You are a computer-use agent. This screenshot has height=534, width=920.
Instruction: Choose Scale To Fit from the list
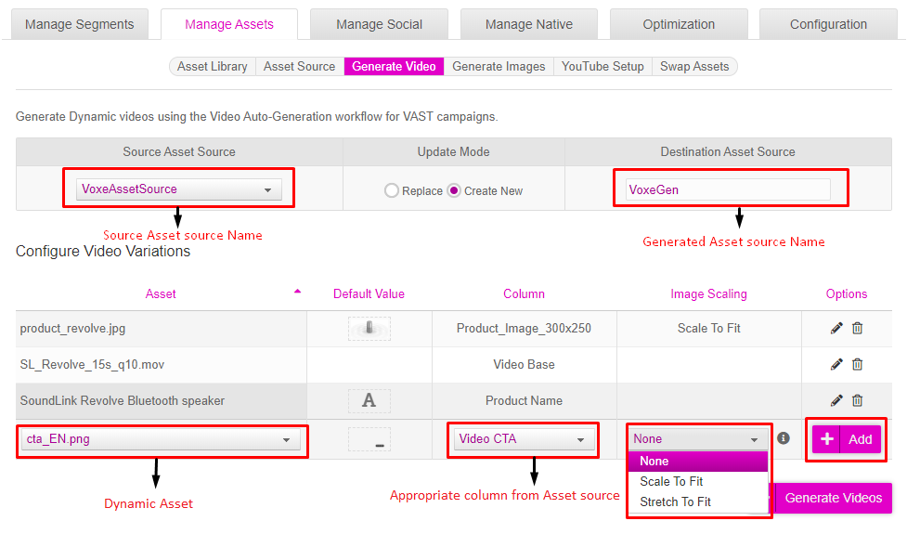671,481
